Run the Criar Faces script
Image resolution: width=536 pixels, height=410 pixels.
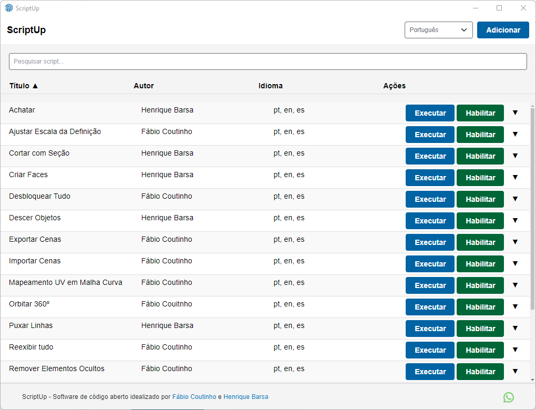(430, 178)
